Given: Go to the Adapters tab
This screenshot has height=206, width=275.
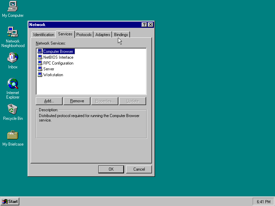Looking at the screenshot, I should 103,35.
